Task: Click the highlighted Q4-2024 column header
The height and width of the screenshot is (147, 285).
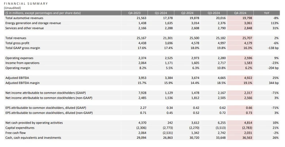Action: 240,13
